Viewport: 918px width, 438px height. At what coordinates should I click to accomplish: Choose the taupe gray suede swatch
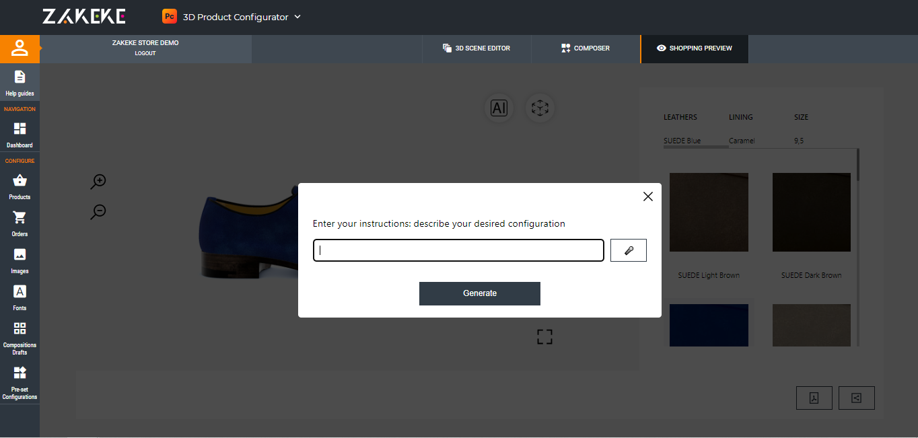point(812,325)
